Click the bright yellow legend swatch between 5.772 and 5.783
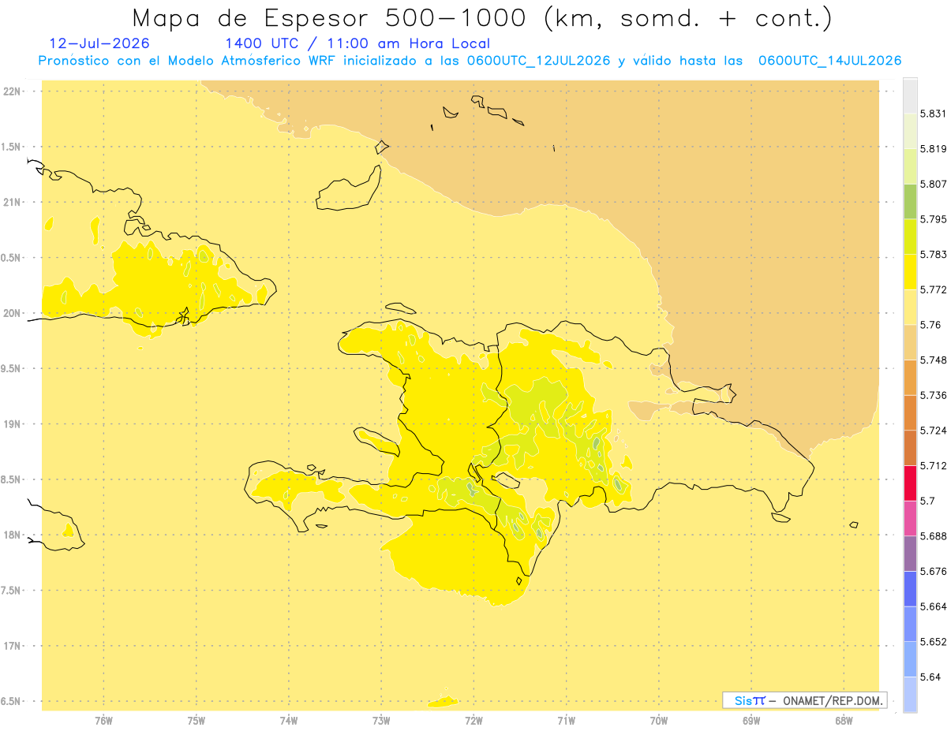The height and width of the screenshot is (731, 947). coord(910,271)
